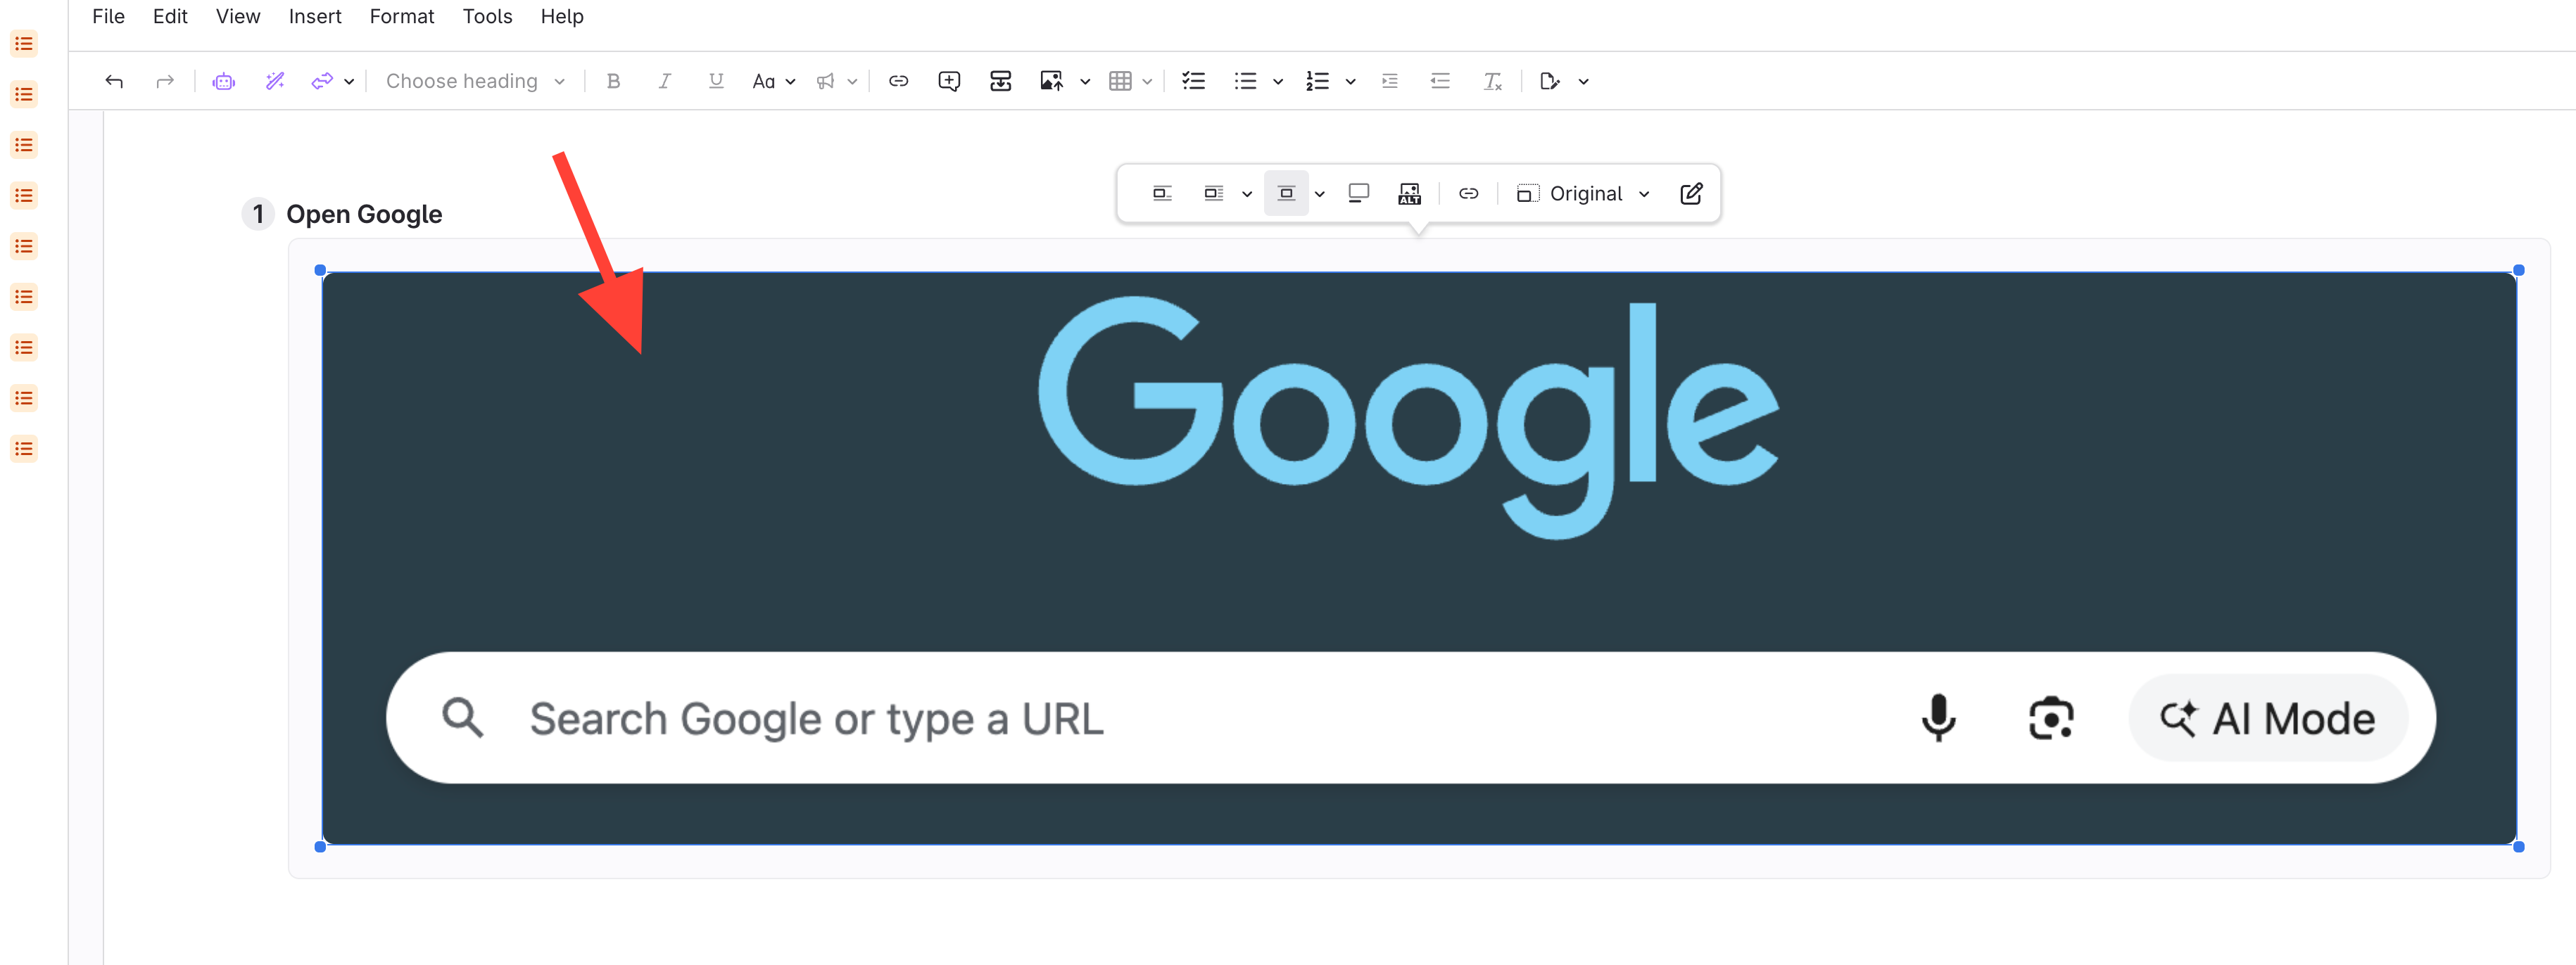Click the AI robot assistant icon
Image resolution: width=2576 pixels, height=965 pixels.
coord(224,82)
